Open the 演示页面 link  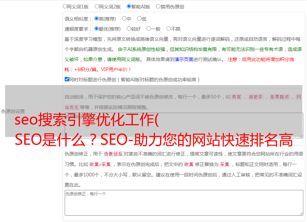[184, 59]
